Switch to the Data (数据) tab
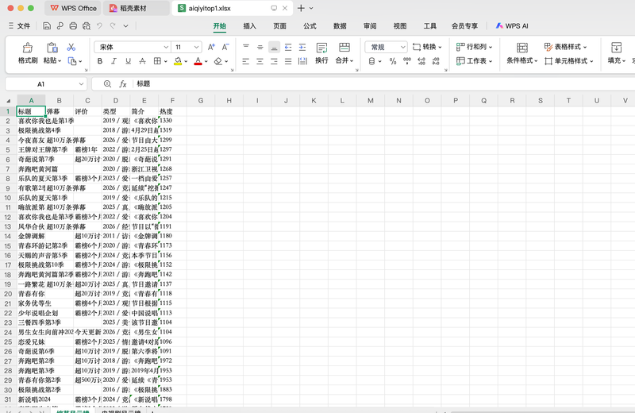This screenshot has width=635, height=413. click(340, 26)
